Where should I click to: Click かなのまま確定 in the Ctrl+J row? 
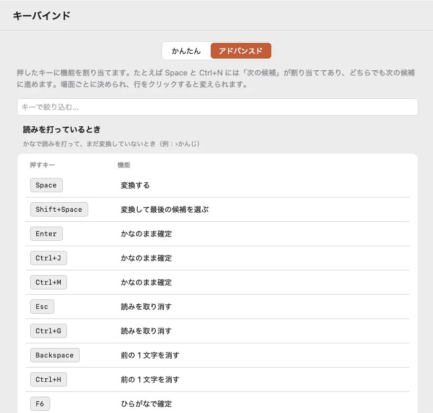tap(146, 258)
